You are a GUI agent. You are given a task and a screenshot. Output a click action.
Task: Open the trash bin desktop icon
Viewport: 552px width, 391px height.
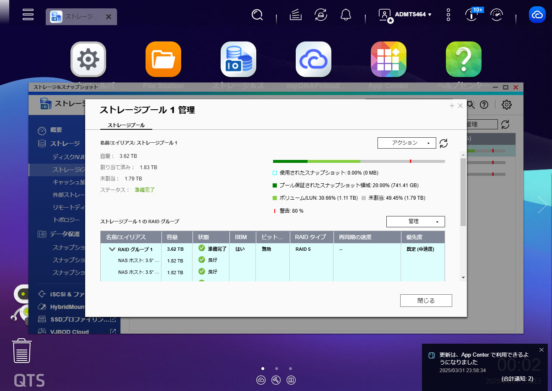22,351
